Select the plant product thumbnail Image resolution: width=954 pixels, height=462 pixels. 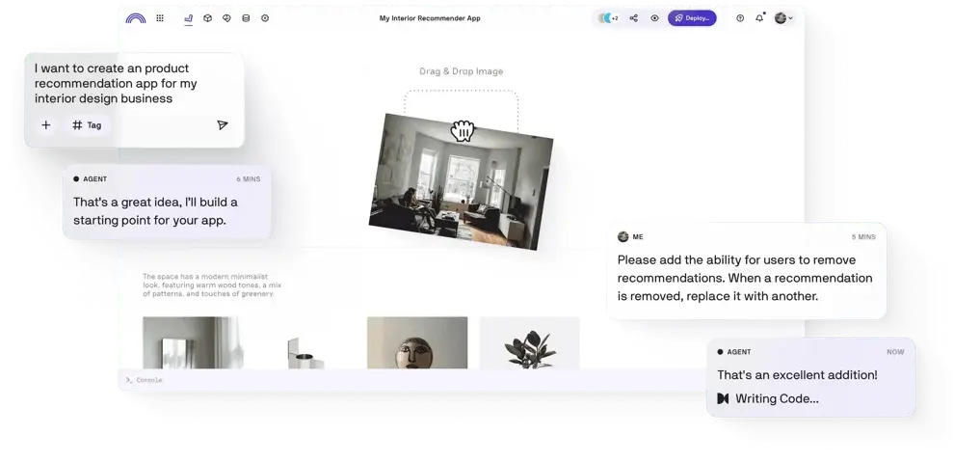point(529,342)
